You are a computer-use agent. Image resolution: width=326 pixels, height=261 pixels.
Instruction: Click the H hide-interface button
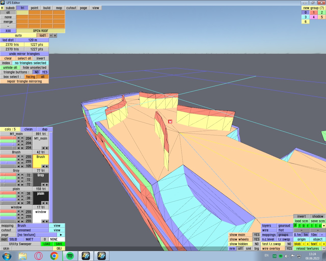tap(2, 8)
